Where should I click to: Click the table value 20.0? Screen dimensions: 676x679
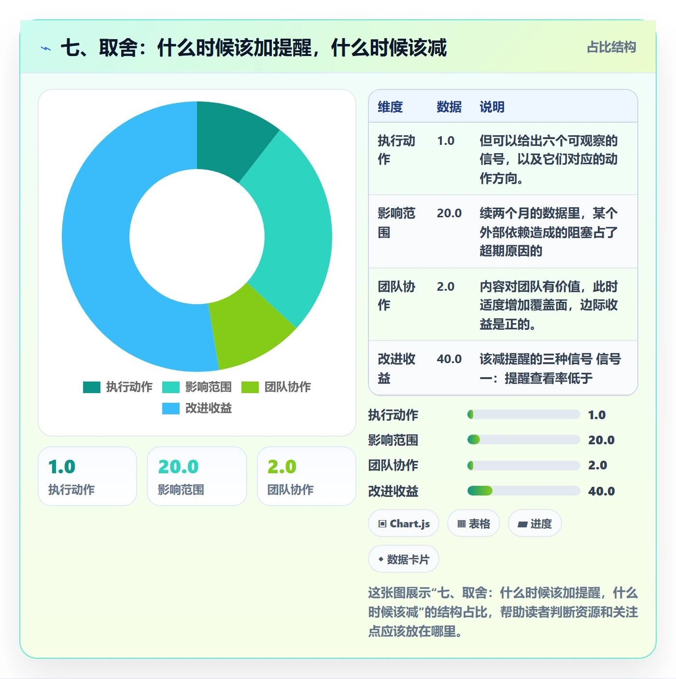click(x=449, y=213)
